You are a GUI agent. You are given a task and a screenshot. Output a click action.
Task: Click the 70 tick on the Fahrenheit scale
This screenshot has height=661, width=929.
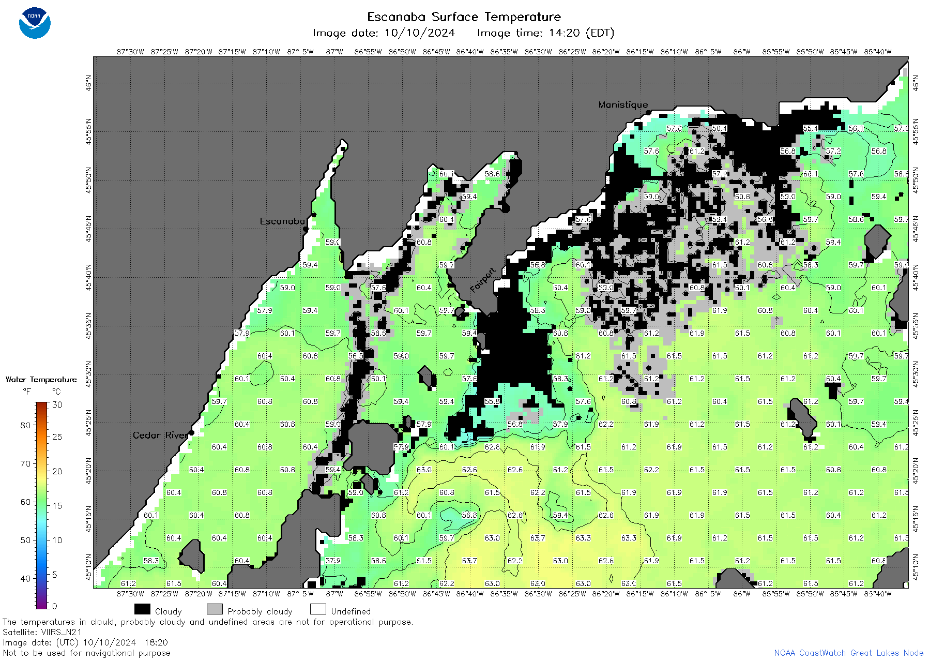[x=25, y=463]
